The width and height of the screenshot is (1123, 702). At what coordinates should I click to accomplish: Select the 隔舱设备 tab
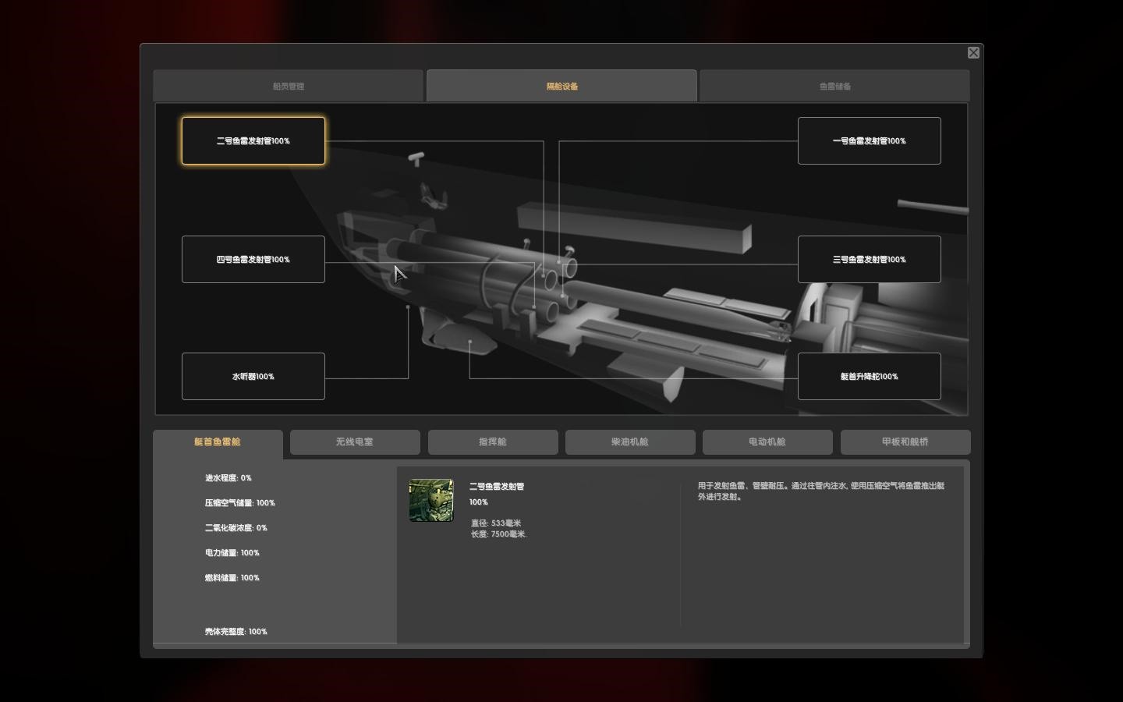561,86
